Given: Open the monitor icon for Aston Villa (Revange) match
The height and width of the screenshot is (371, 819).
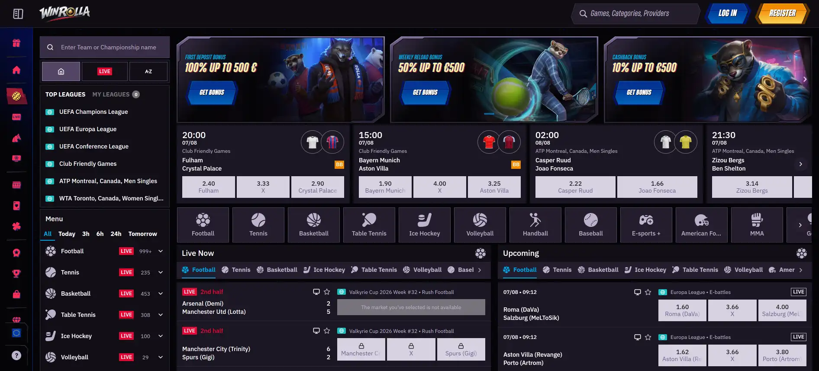Looking at the screenshot, I should click(638, 337).
